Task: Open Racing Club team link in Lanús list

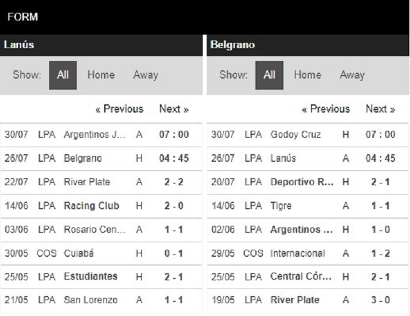Action: [91, 206]
